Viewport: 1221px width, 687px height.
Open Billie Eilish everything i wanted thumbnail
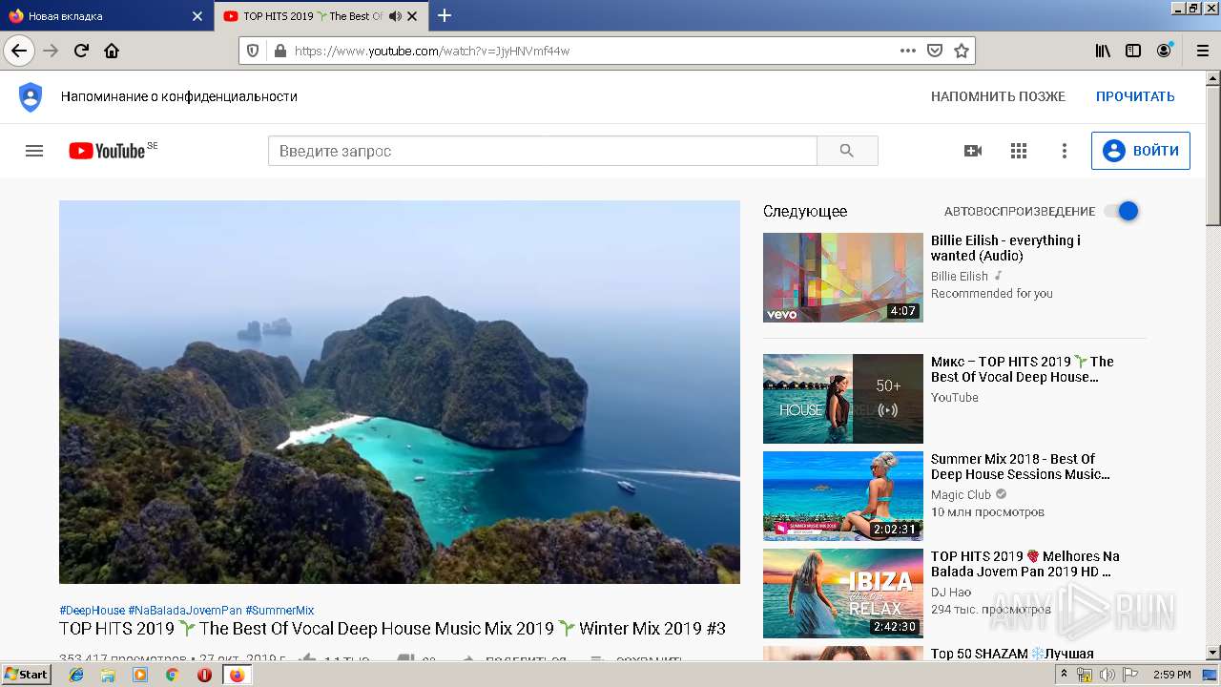tap(843, 278)
